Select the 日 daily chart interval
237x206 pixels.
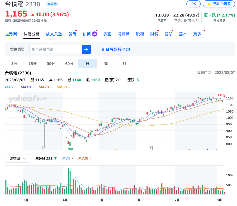click(x=87, y=64)
